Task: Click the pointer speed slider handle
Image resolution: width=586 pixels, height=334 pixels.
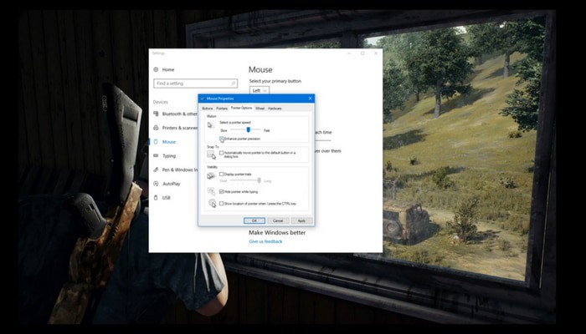Action: [x=248, y=129]
